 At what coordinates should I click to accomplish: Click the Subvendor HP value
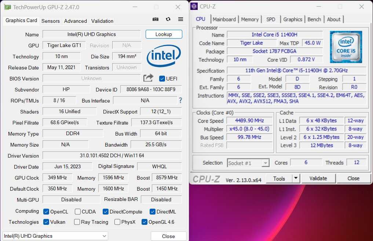(x=66, y=89)
